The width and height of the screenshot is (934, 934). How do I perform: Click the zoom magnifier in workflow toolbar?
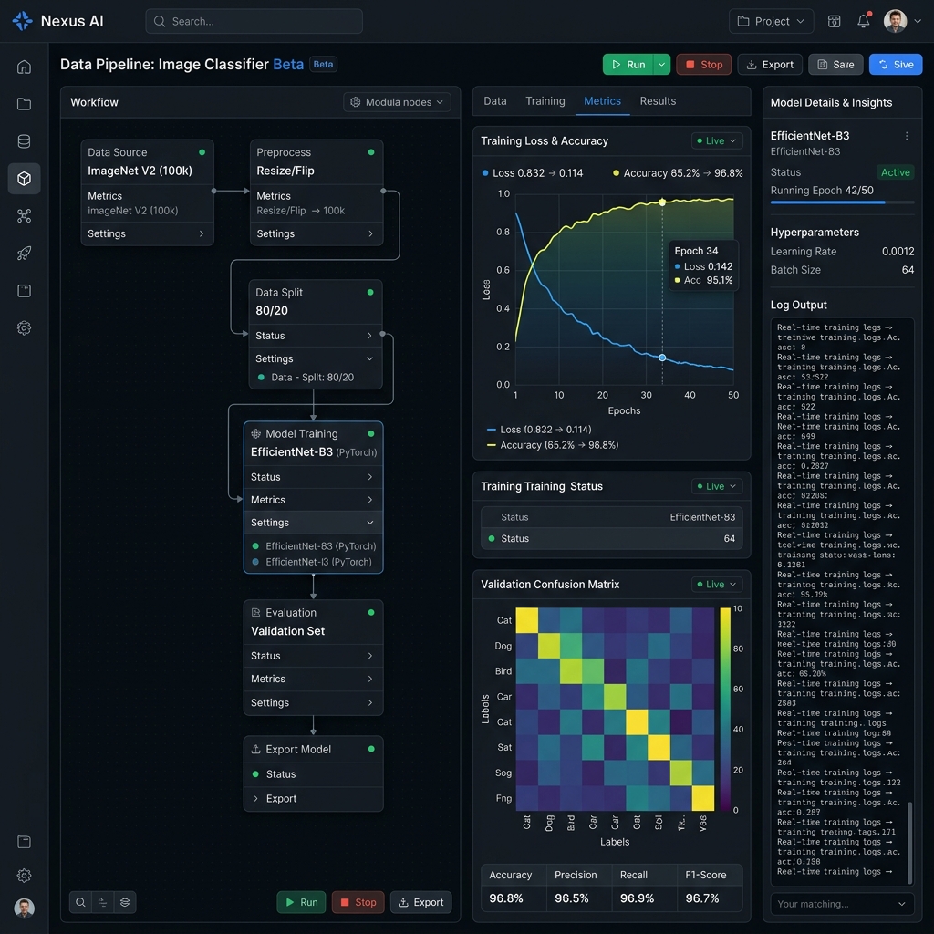(80, 902)
